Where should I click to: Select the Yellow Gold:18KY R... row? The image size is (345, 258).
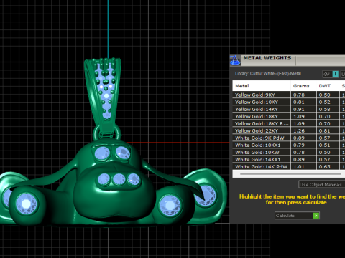pyautogui.click(x=289, y=123)
